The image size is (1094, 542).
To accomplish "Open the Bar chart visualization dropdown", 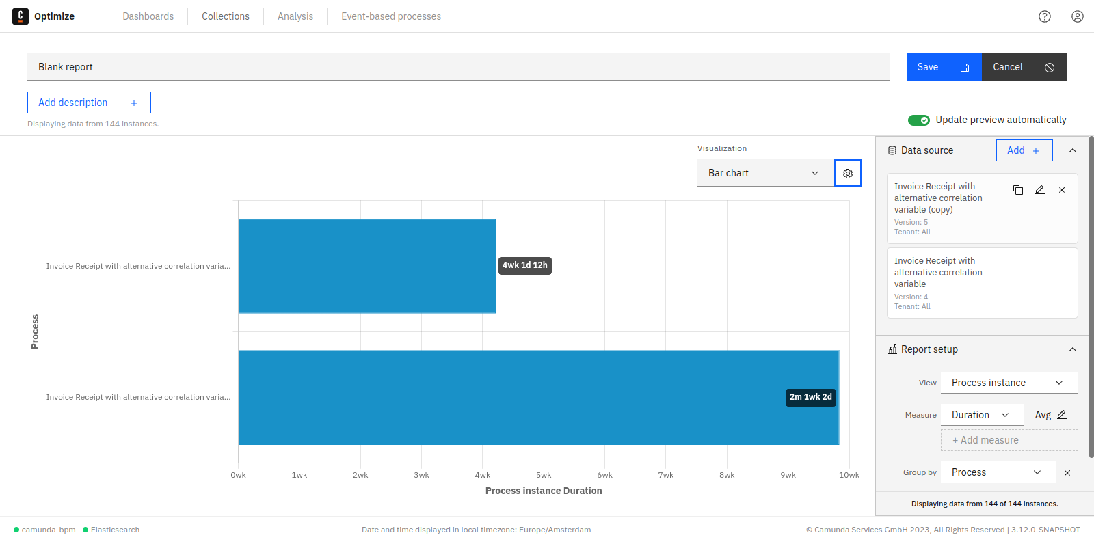I will [x=765, y=174].
